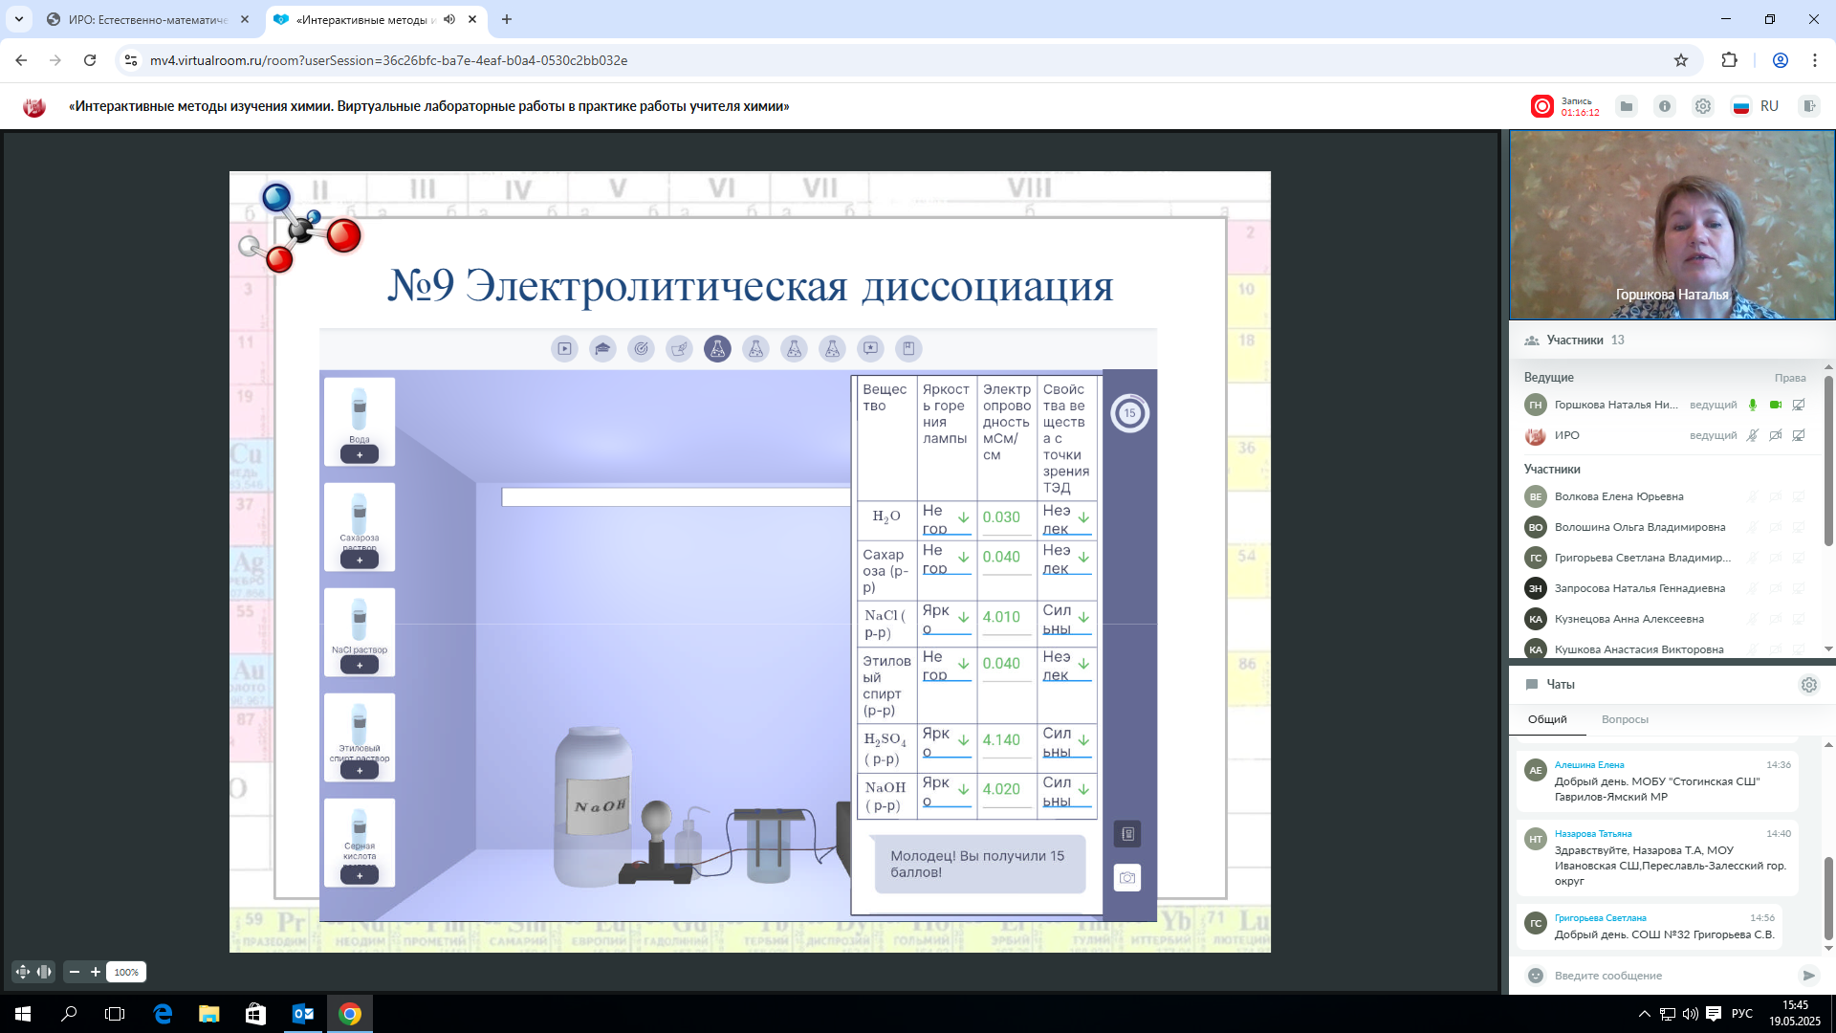1836x1033 pixels.
Task: Open chat settings gear icon
Action: (1808, 685)
